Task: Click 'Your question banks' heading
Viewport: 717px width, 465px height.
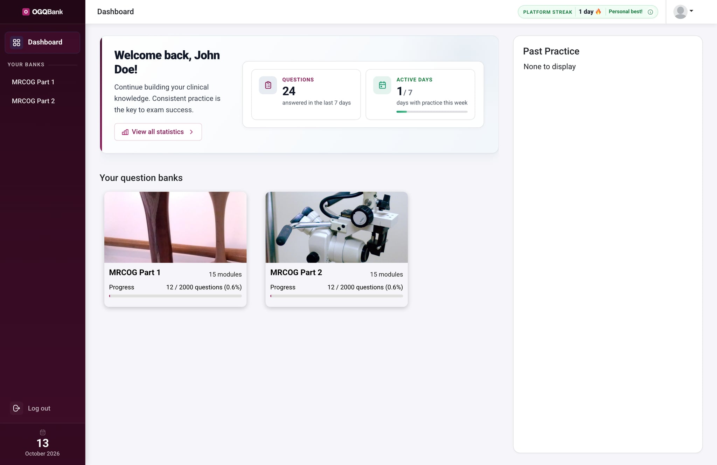Action: pos(141,178)
